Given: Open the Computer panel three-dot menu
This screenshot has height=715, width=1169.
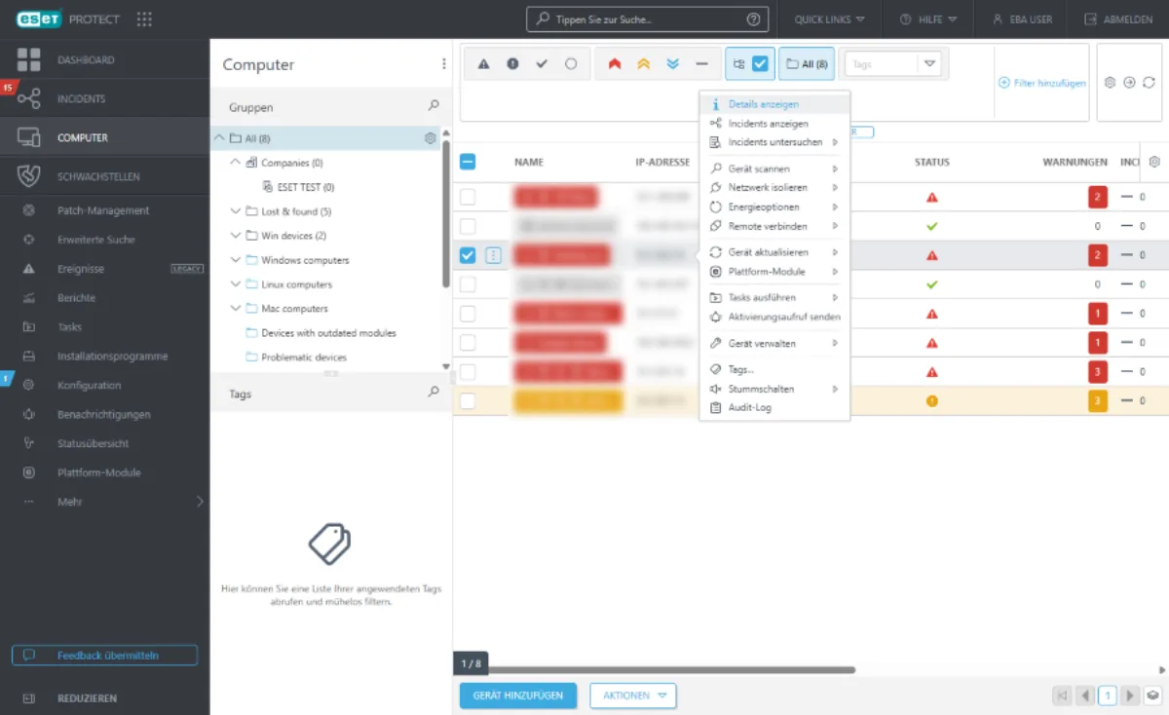Looking at the screenshot, I should 444,64.
